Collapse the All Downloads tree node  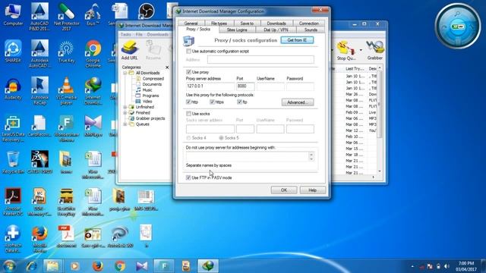coord(125,73)
